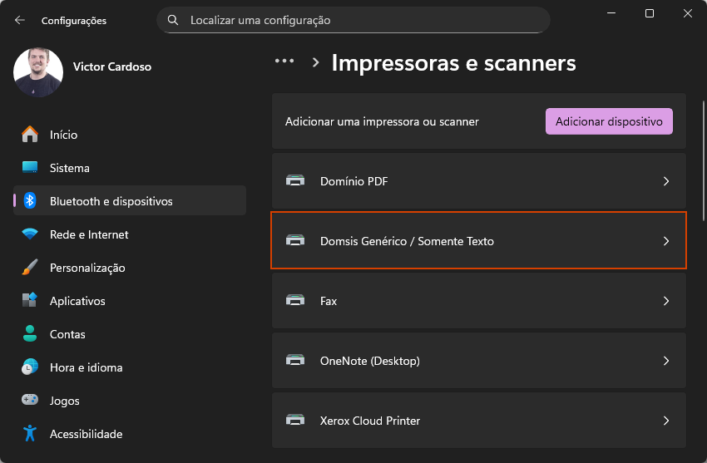The width and height of the screenshot is (707, 463).
Task: Select the Rede e Internet Wi-Fi icon
Action: click(x=30, y=234)
